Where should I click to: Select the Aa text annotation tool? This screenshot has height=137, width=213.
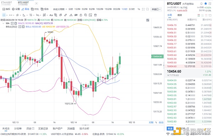[51, 15]
